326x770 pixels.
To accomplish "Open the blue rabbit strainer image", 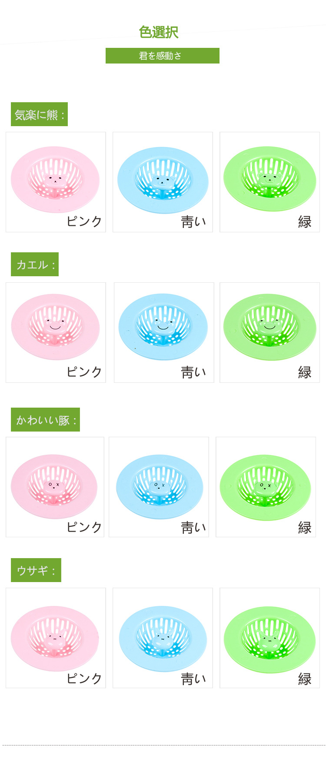I will [x=162, y=639].
